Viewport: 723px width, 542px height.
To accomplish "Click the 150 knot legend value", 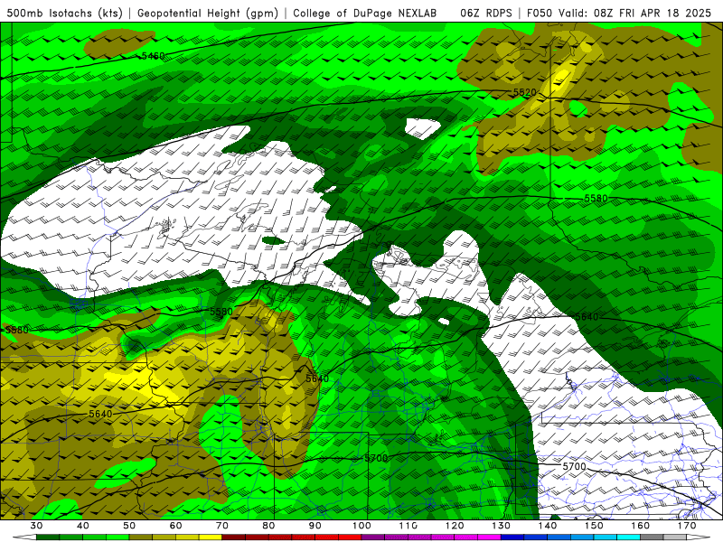I will click(x=595, y=526).
